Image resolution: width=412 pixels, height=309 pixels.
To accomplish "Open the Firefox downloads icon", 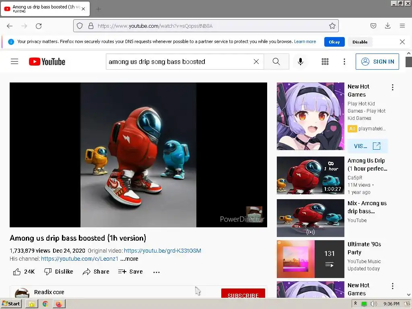I will pyautogui.click(x=387, y=26).
